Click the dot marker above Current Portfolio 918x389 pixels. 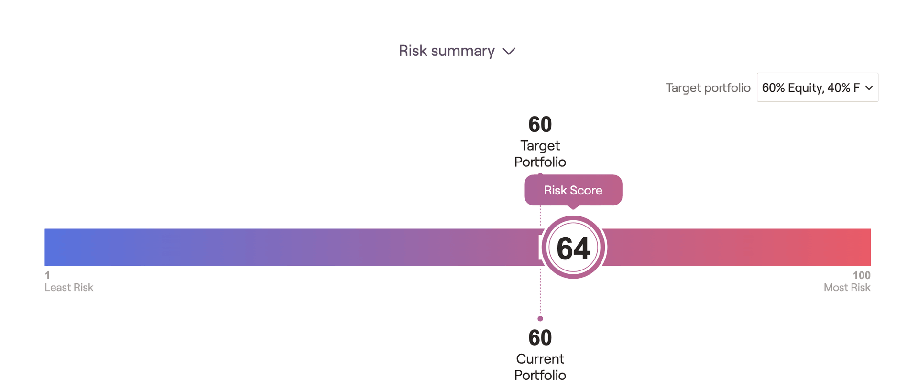tap(540, 318)
